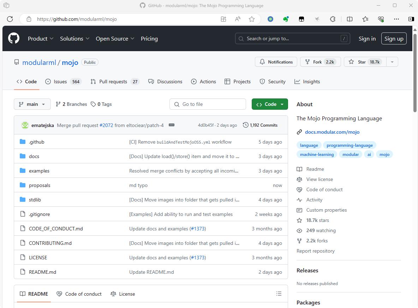Click the Go to file field
418x308 pixels.
(208, 104)
